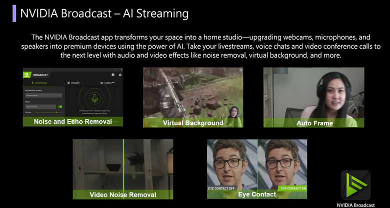
Task: Switch to the Camera tab
Action: pyautogui.click(x=107, y=83)
